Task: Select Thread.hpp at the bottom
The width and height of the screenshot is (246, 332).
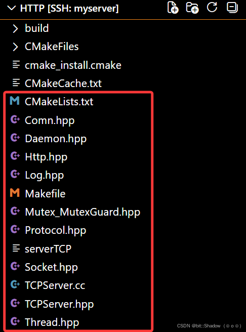Action: click(x=52, y=322)
